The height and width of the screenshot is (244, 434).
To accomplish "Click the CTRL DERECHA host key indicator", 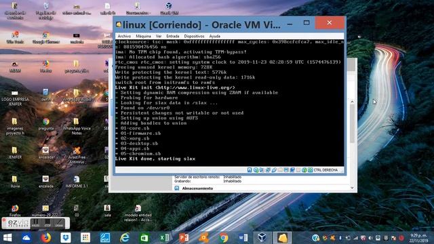I will (325, 170).
